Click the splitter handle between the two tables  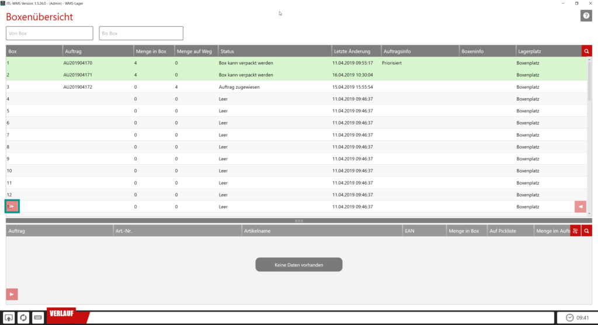299,221
